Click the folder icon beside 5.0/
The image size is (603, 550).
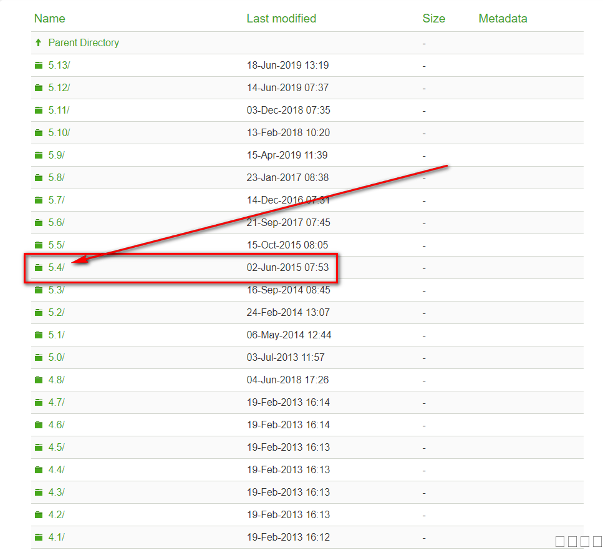pyautogui.click(x=39, y=358)
